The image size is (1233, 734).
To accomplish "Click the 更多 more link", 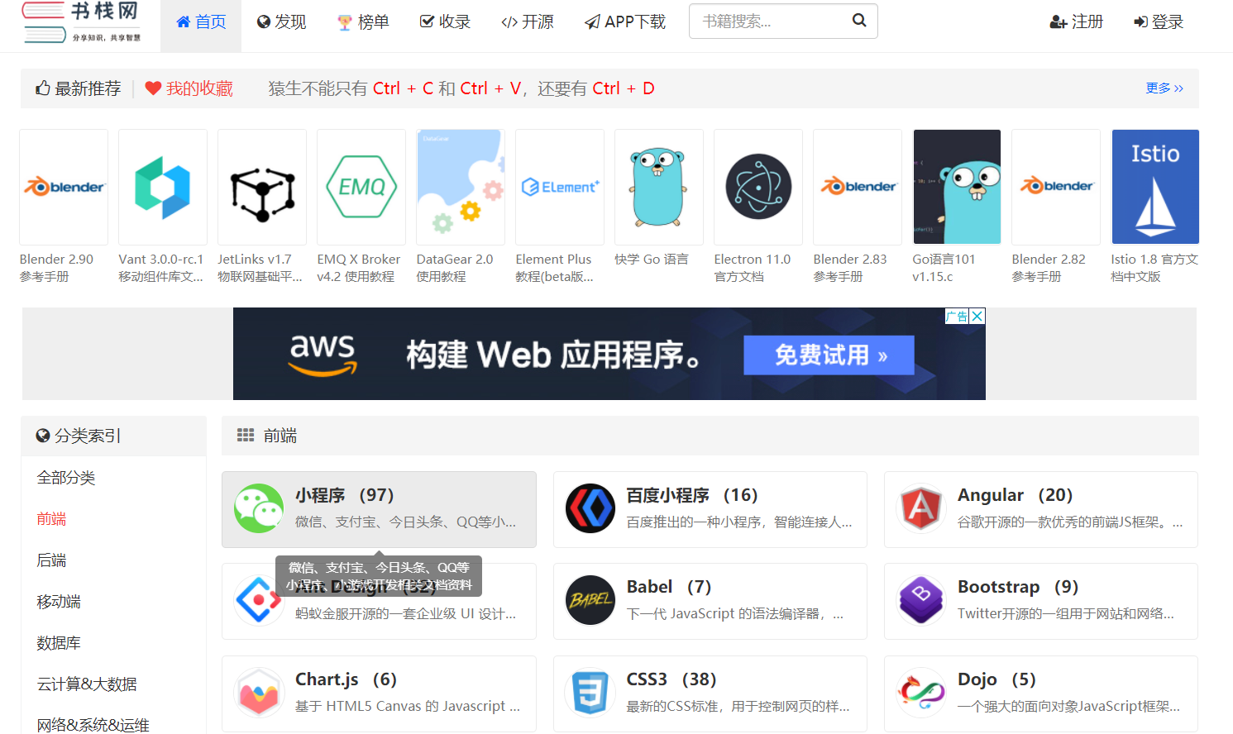I will (x=1164, y=88).
